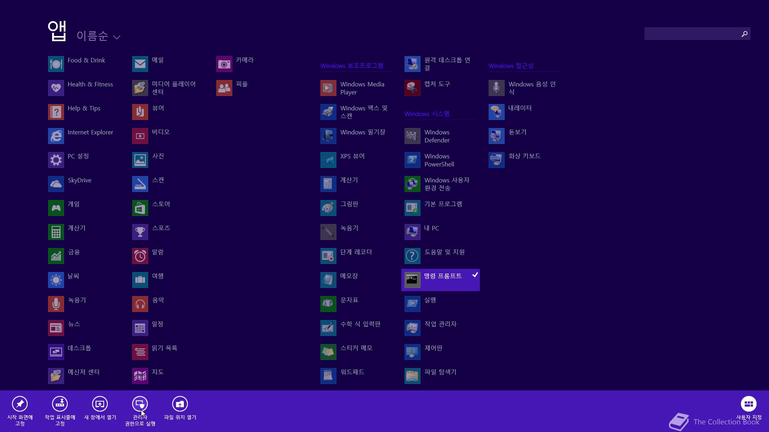Open 데스크톱 tile icon

(x=56, y=352)
